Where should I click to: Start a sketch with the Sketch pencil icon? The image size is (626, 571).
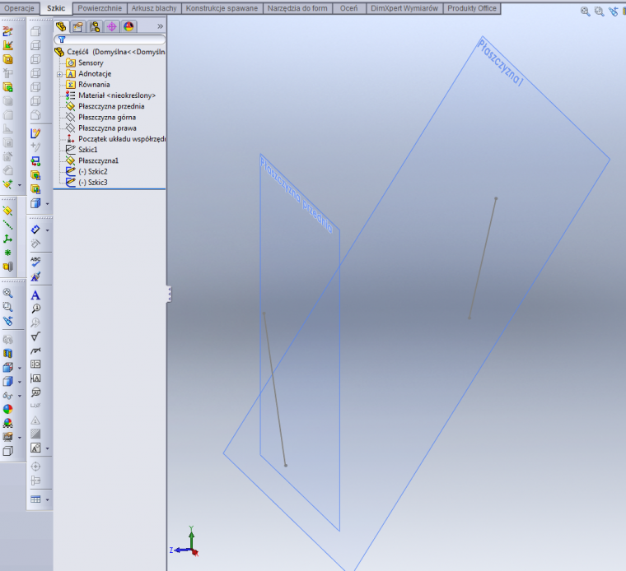tap(35, 133)
